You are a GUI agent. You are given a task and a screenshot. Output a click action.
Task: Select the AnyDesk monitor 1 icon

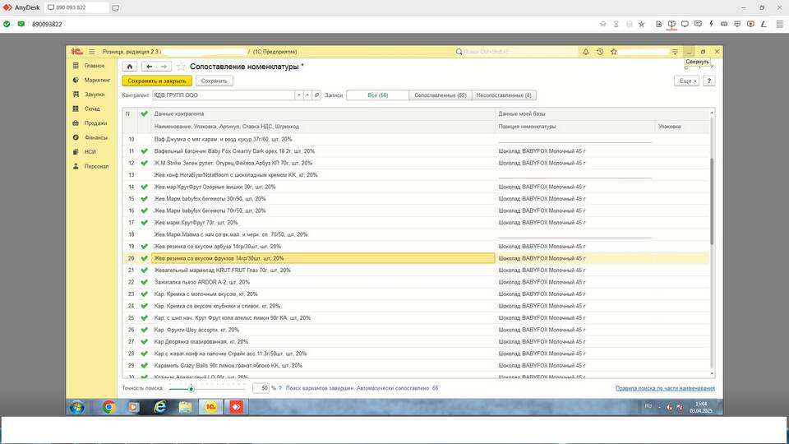click(x=671, y=24)
